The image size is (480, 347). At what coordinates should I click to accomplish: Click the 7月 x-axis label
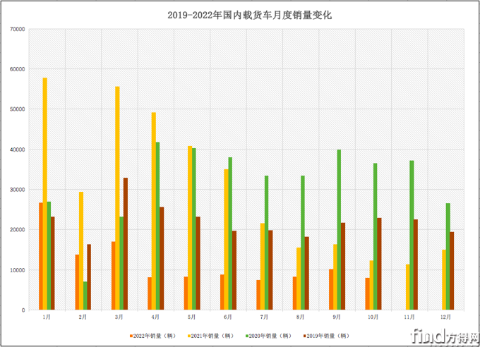(x=264, y=317)
